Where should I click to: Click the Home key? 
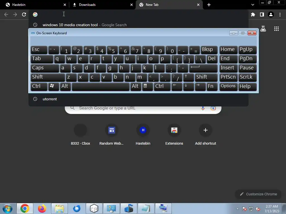pos(228,50)
